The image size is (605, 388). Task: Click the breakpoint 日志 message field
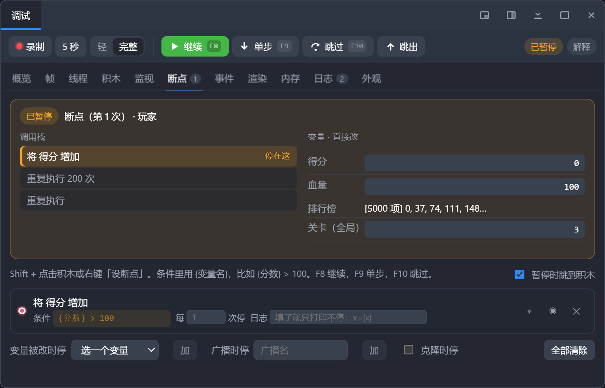pyautogui.click(x=348, y=317)
